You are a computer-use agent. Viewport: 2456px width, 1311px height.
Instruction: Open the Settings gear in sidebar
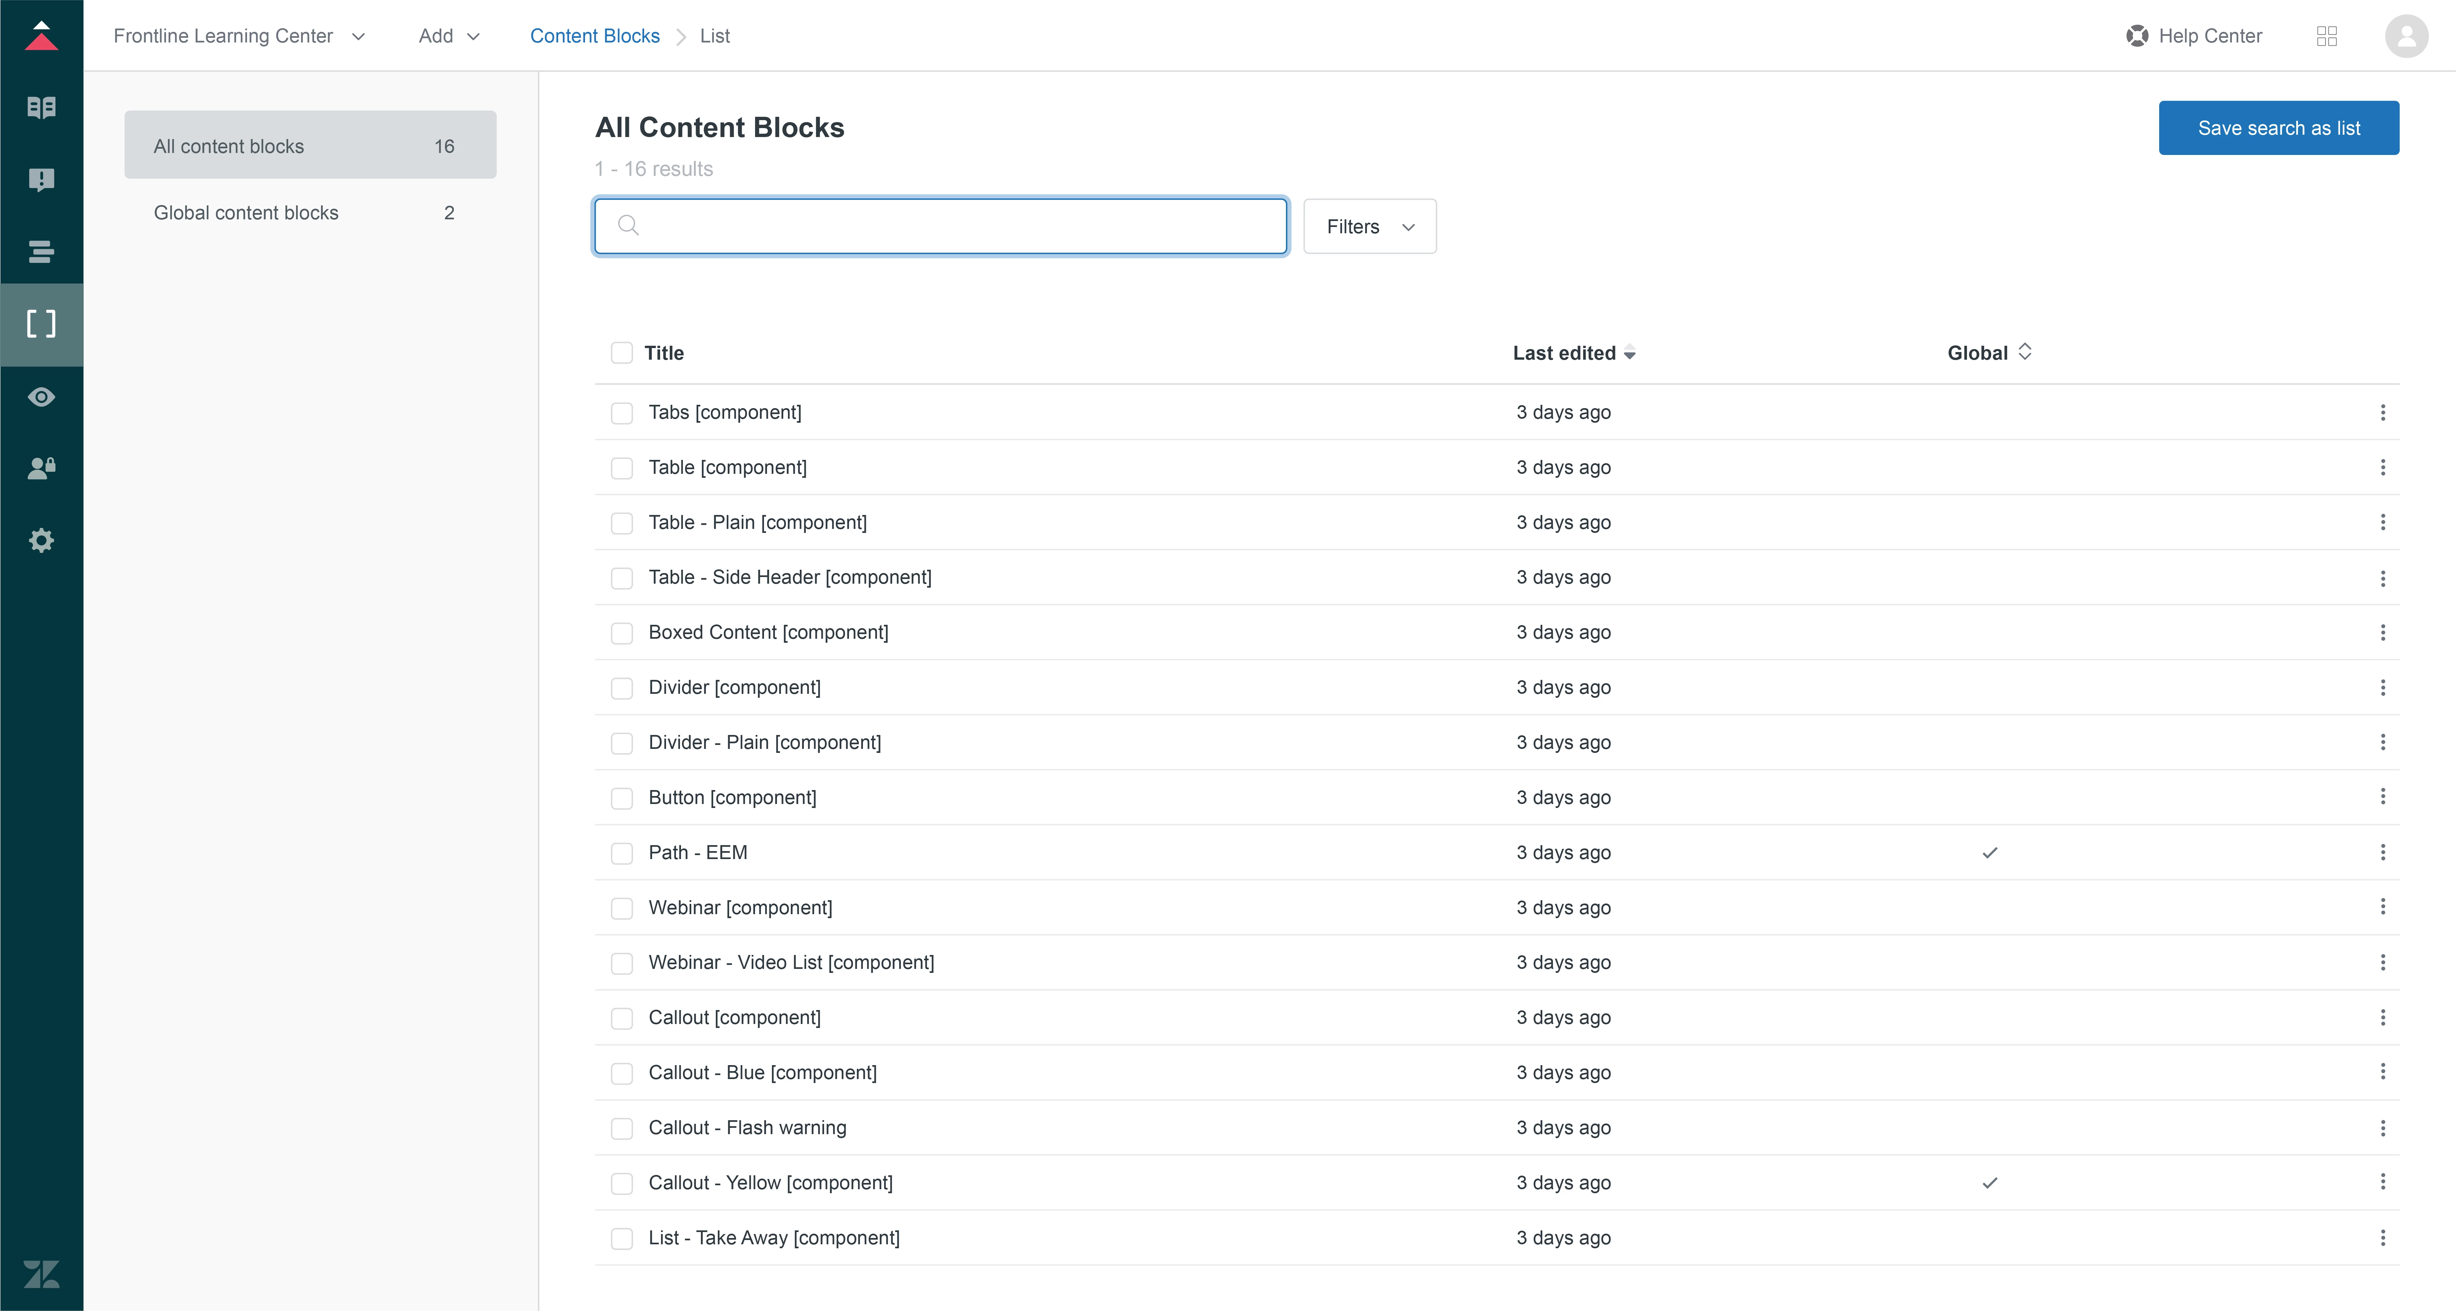coord(41,540)
